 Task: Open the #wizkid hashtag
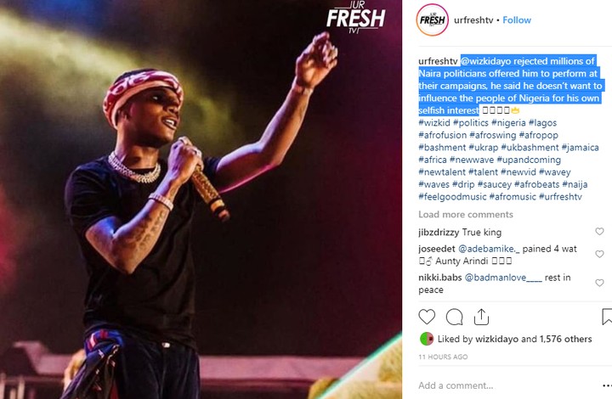pyautogui.click(x=434, y=123)
